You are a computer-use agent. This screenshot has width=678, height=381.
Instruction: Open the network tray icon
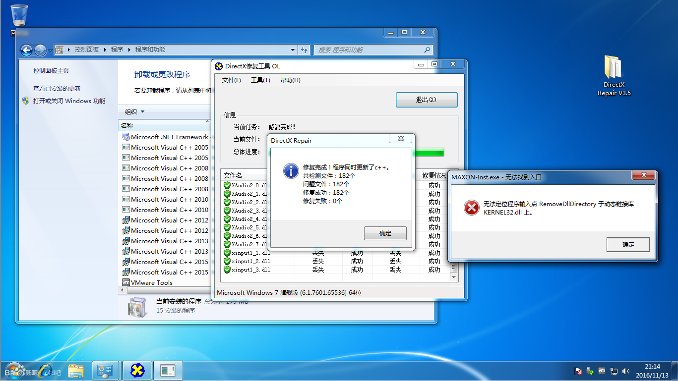coord(614,371)
